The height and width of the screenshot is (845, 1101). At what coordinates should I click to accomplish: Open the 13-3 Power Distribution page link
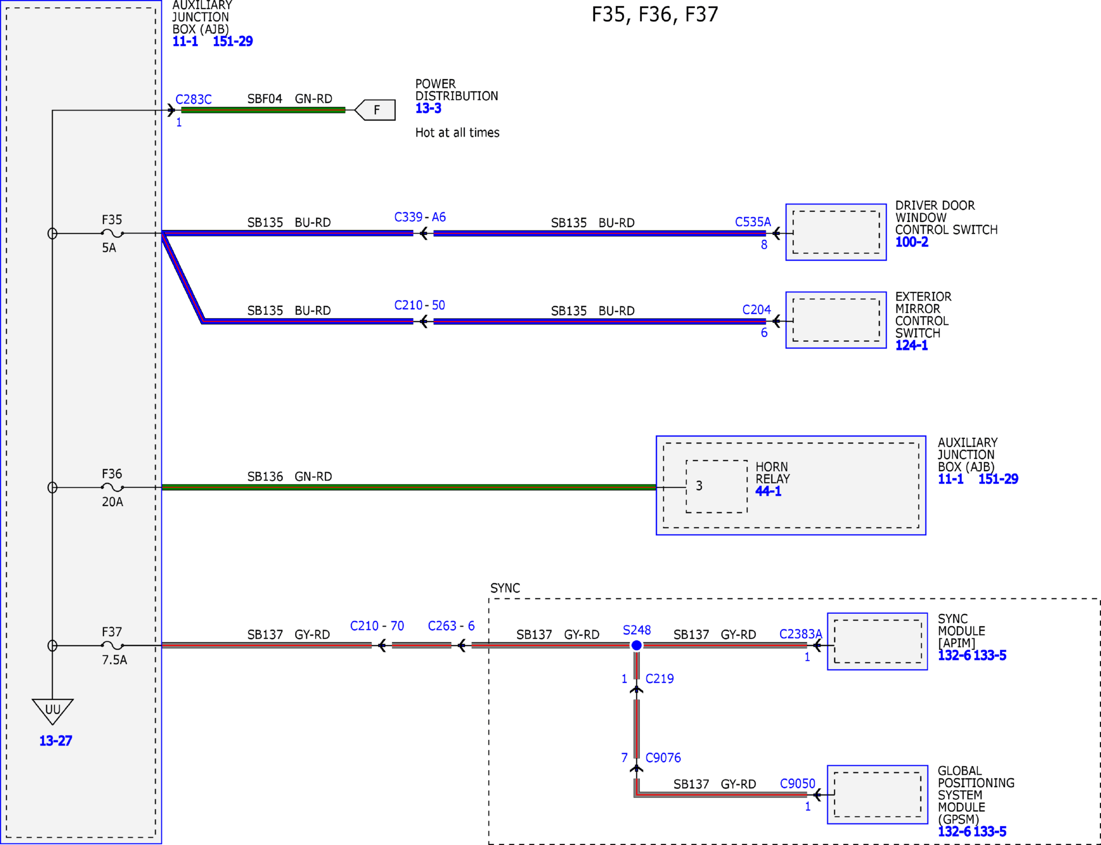(x=428, y=109)
